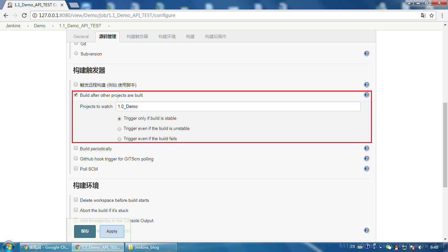
Task: Select Trigger even if the build fails
Action: (119, 139)
